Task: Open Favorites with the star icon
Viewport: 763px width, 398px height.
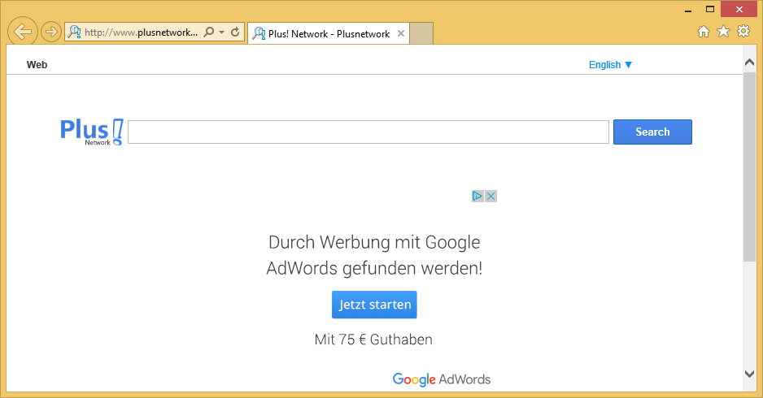Action: point(724,32)
